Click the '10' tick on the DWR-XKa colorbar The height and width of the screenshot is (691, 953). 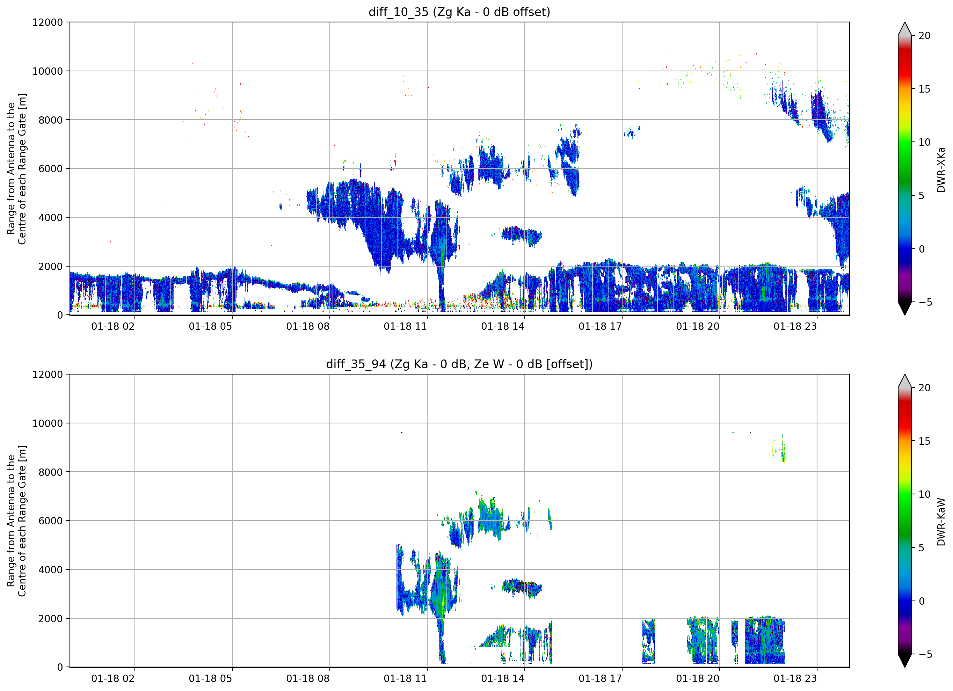pyautogui.click(x=924, y=143)
